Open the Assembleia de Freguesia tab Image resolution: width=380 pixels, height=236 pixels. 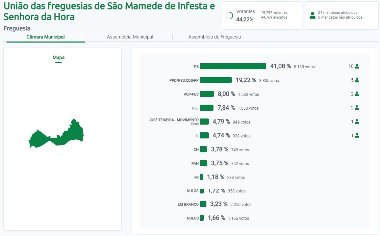point(214,37)
